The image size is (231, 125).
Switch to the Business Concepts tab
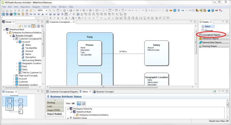(x=103, y=92)
